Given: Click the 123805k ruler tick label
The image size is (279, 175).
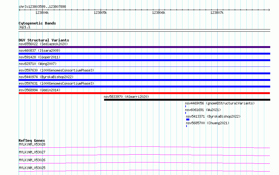Looking at the screenshot, I should pos(100,13).
